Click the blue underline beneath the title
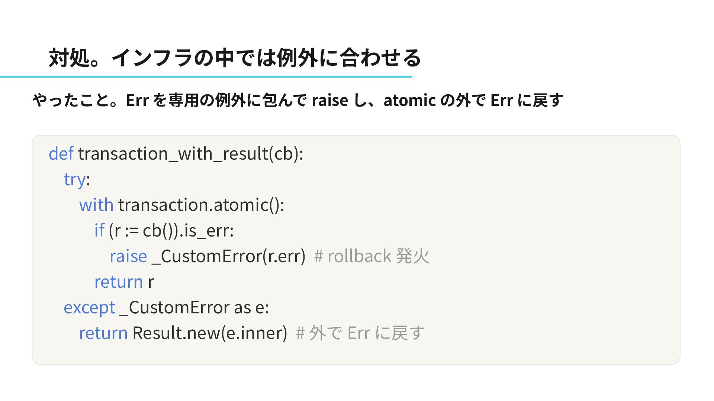The width and height of the screenshot is (714, 401). click(206, 77)
